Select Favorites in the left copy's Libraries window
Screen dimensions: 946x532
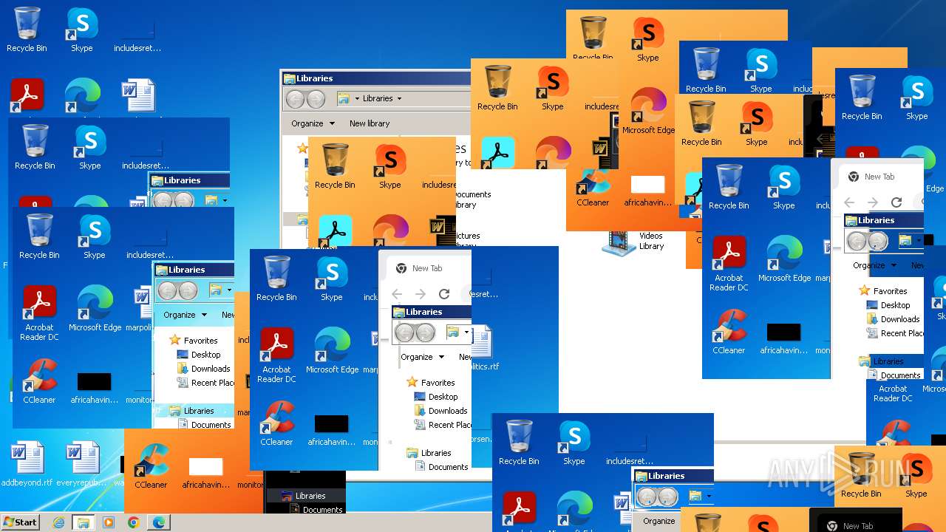tap(194, 341)
